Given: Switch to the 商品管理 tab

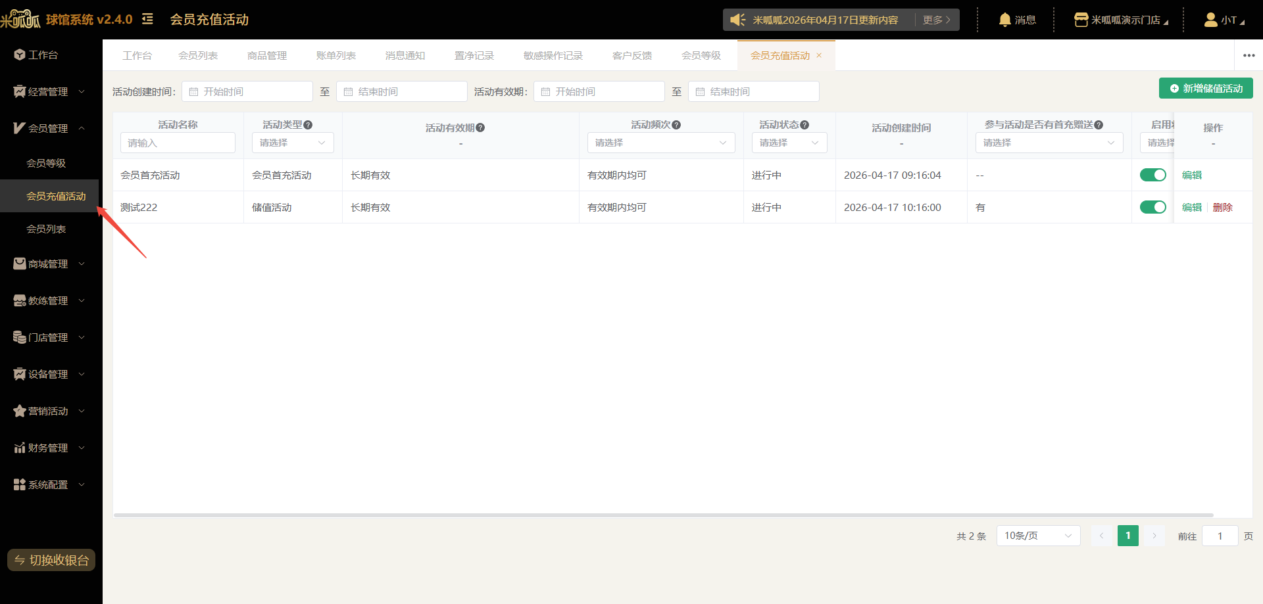Looking at the screenshot, I should (267, 55).
